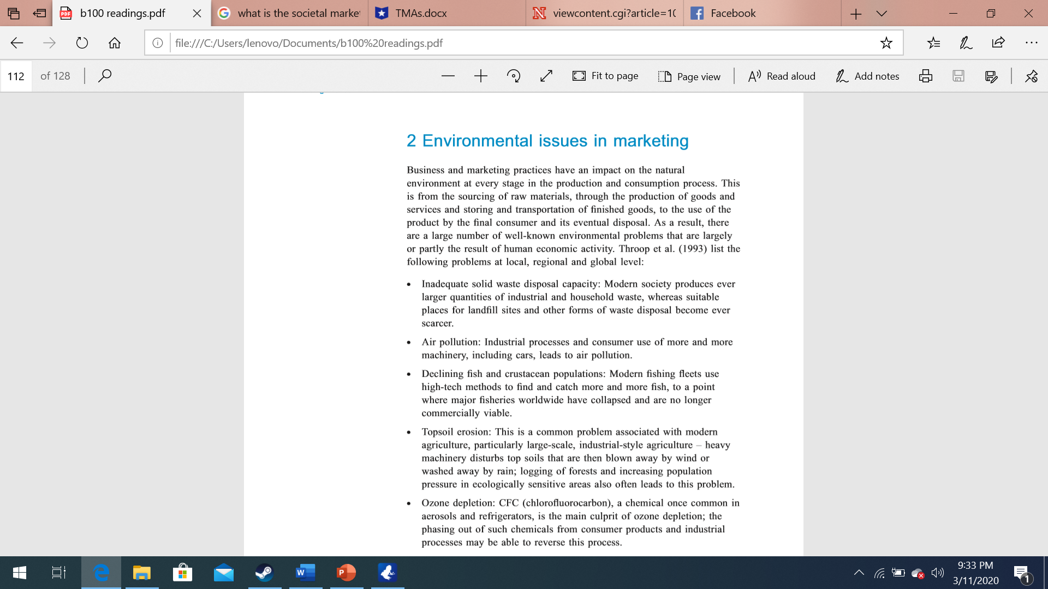Open the Mail app from the taskbar
1048x589 pixels.
point(224,573)
